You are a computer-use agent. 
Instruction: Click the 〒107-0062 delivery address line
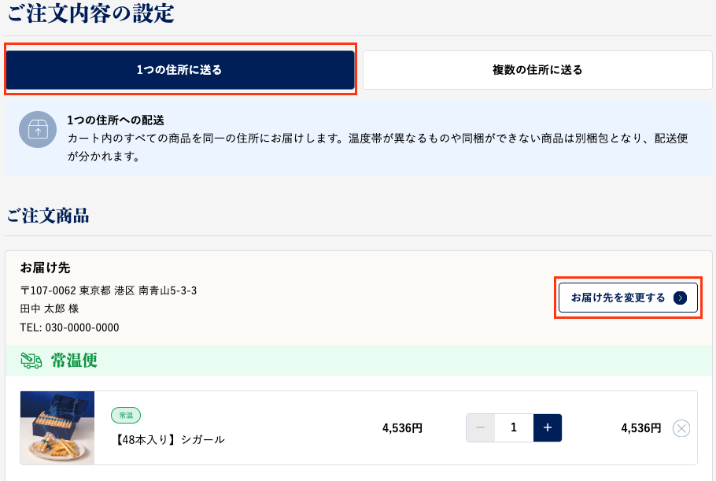point(109,290)
